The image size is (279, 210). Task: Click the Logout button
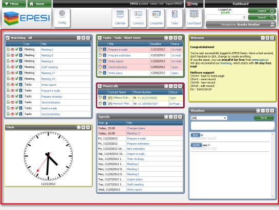point(262,11)
